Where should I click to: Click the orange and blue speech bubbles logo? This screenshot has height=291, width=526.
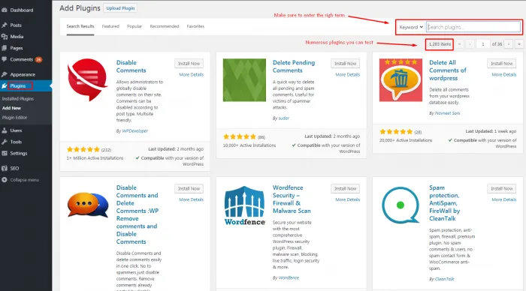(88, 205)
